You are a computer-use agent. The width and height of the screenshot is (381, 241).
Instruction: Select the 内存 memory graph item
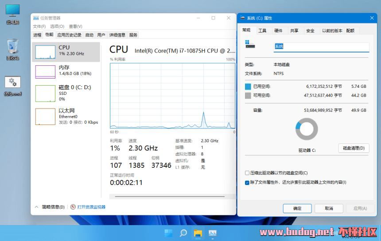click(66, 72)
